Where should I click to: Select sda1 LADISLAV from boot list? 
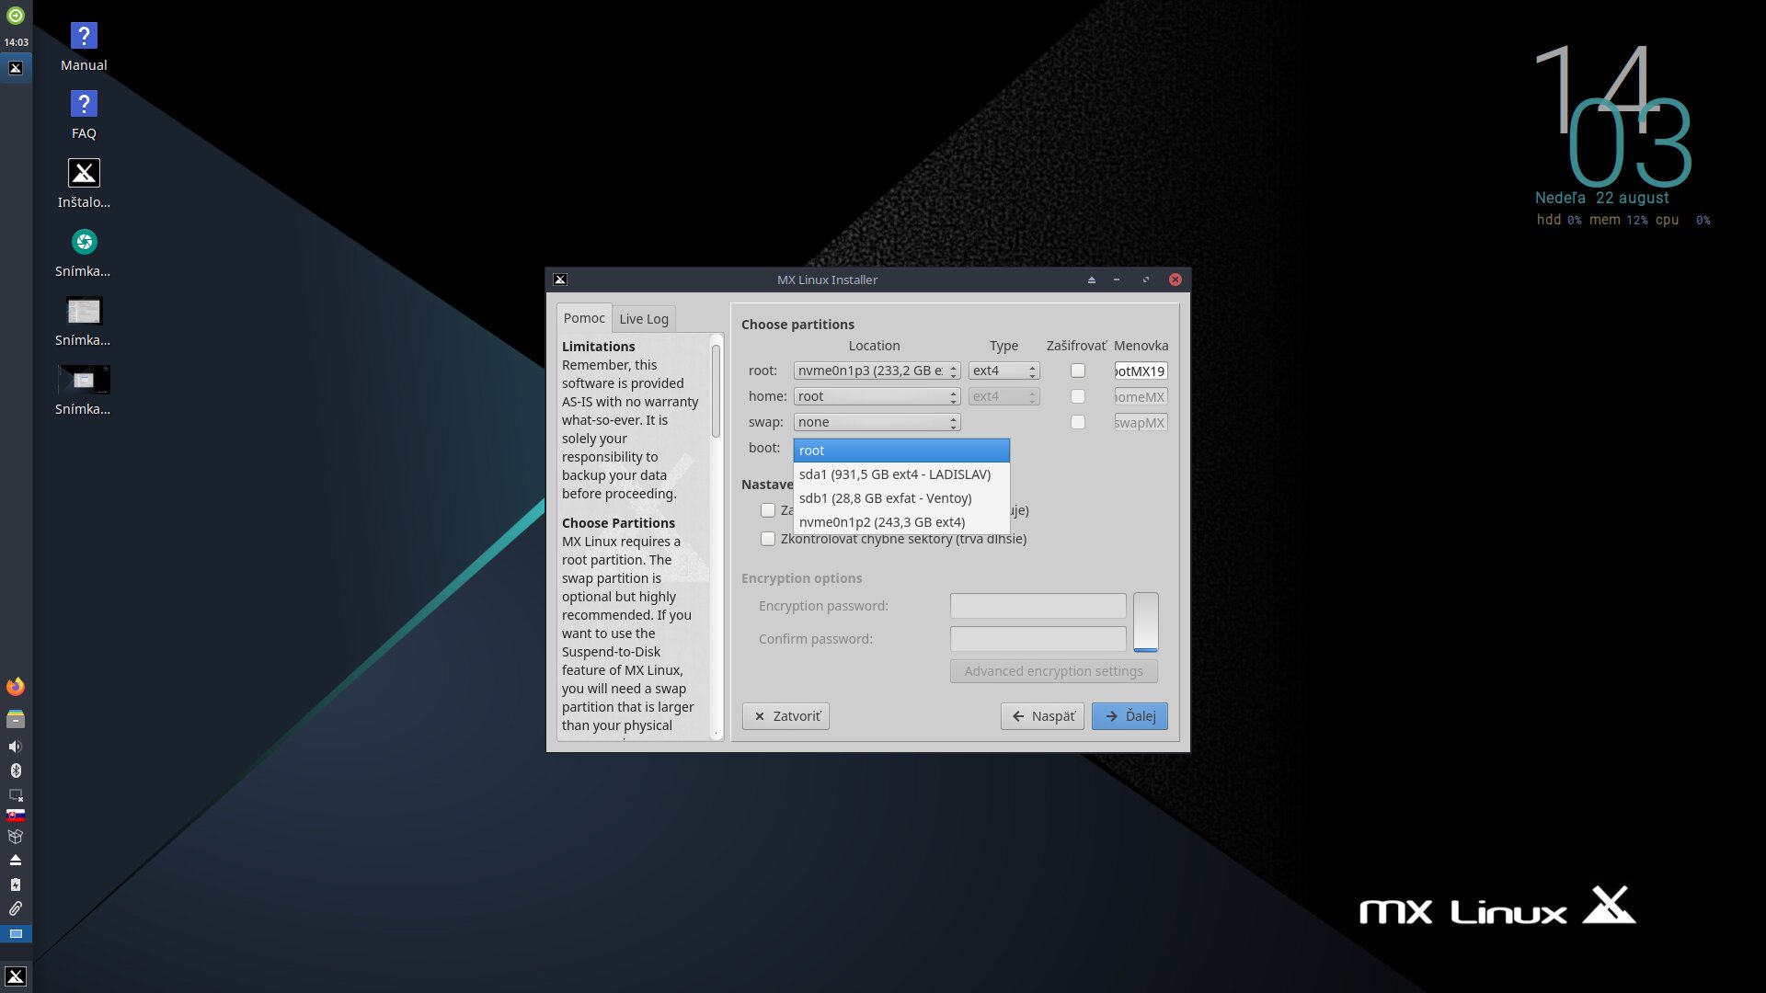(x=894, y=474)
